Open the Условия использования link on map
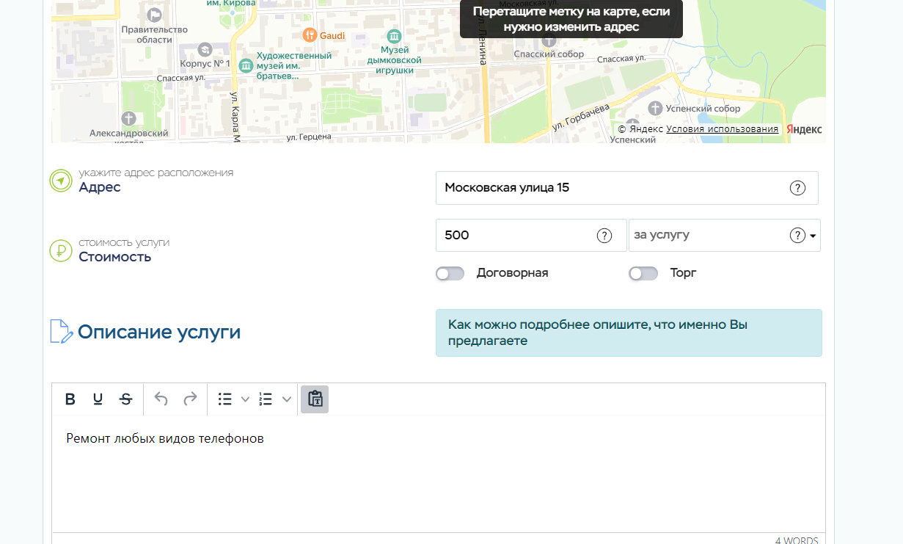Viewport: 903px width, 544px height. click(722, 129)
